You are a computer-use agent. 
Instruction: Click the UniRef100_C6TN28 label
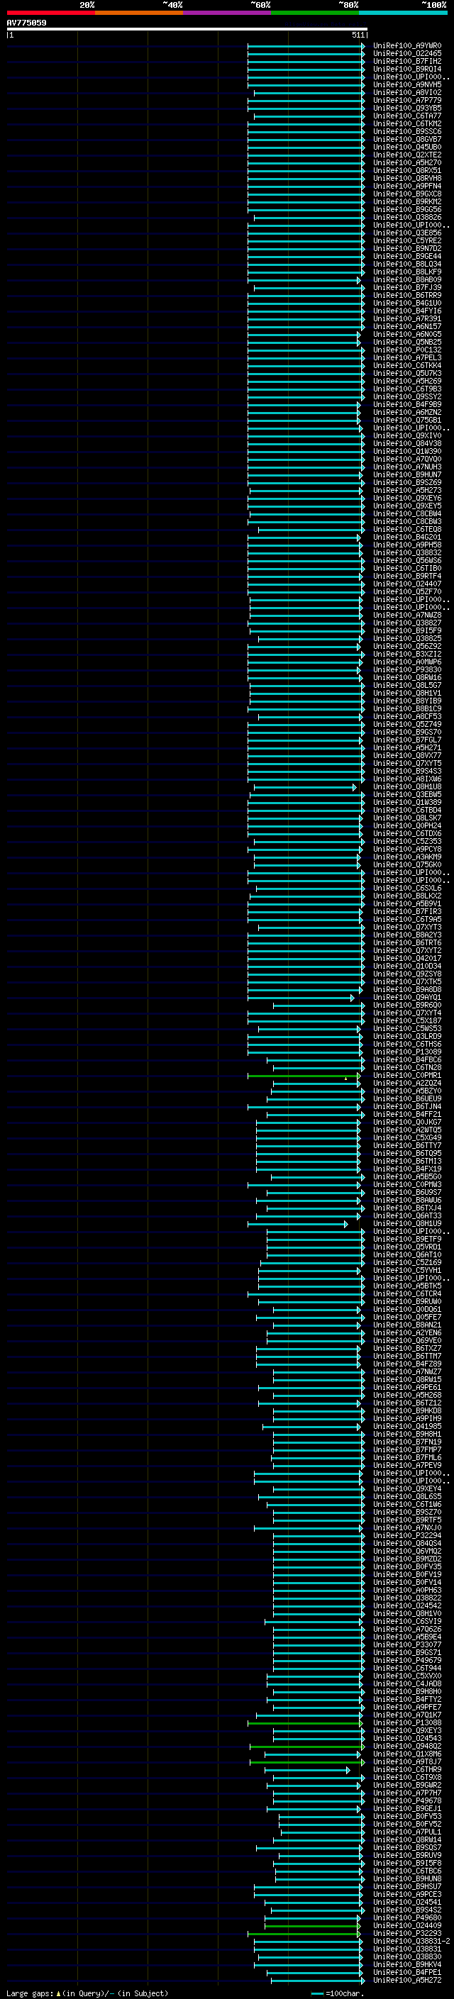tap(406, 1067)
